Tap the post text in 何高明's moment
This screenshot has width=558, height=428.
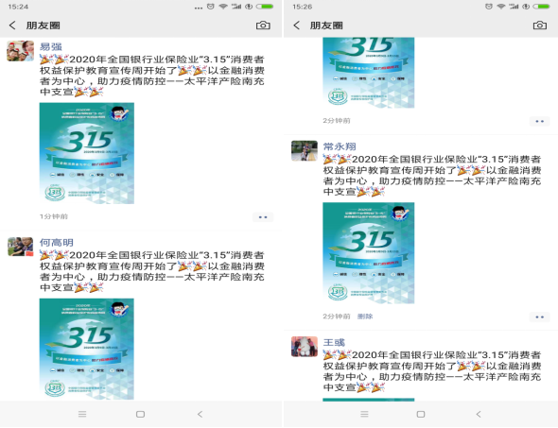click(x=152, y=271)
